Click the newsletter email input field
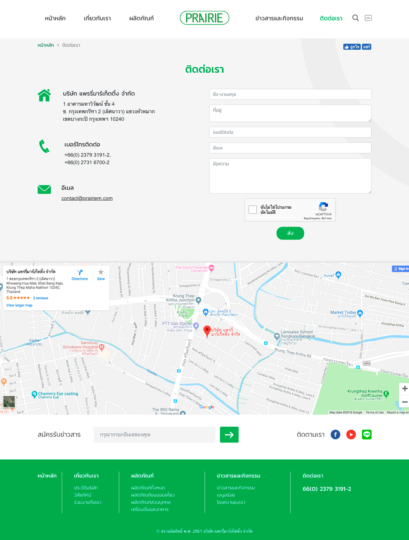409x540 pixels. tap(154, 435)
